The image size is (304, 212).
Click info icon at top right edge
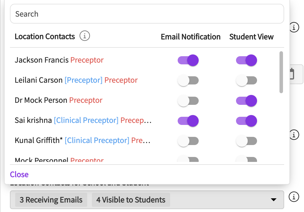tap(294, 28)
